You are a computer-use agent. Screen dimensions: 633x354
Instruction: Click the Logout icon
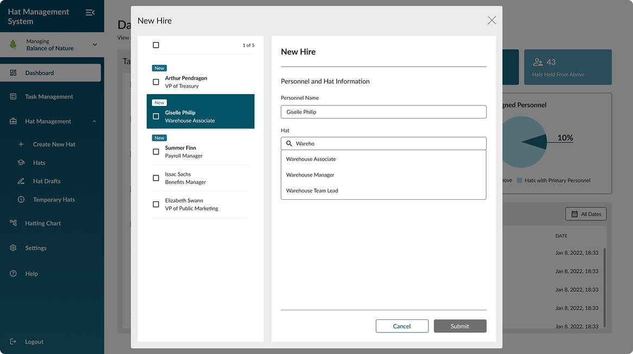[14, 342]
